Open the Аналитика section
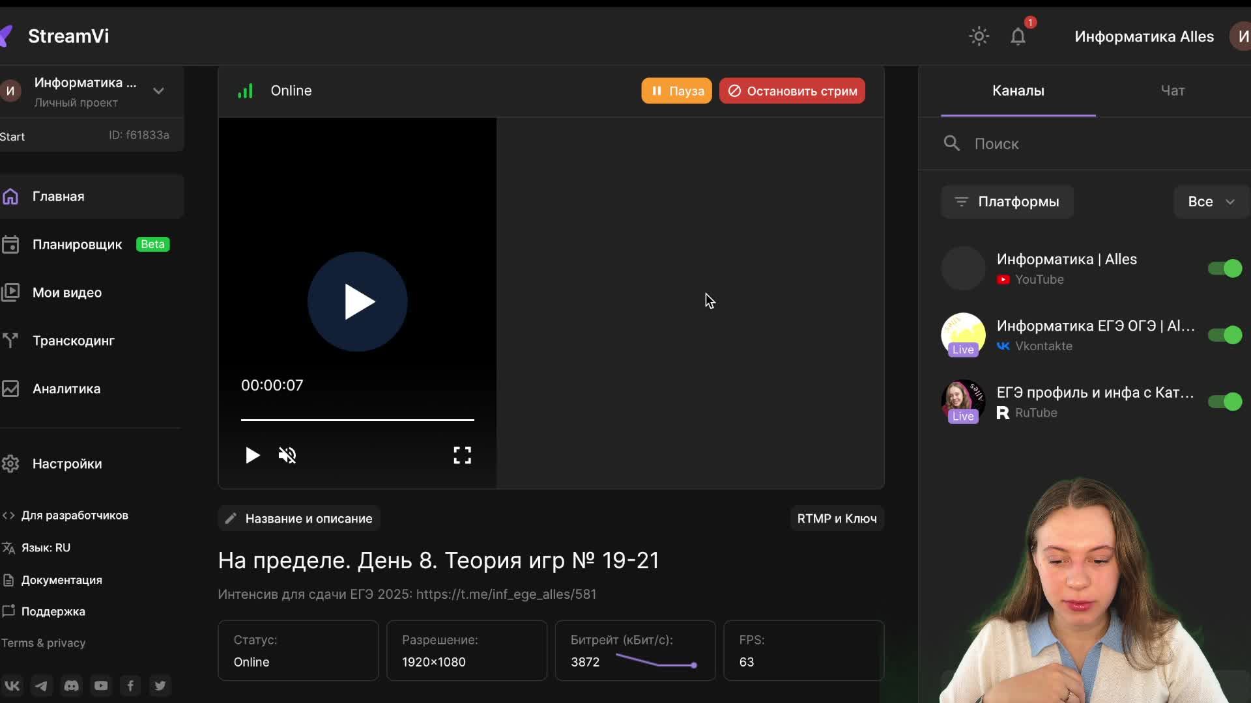This screenshot has height=703, width=1251. 66,389
